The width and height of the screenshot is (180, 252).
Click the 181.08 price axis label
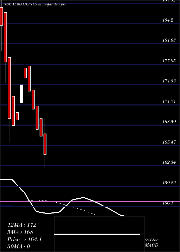click(x=169, y=40)
